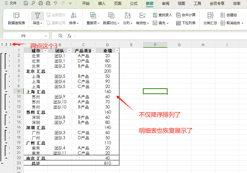Open the 产品类别 filter dropdown
Viewport: 247px width, 173px height.
93,51
